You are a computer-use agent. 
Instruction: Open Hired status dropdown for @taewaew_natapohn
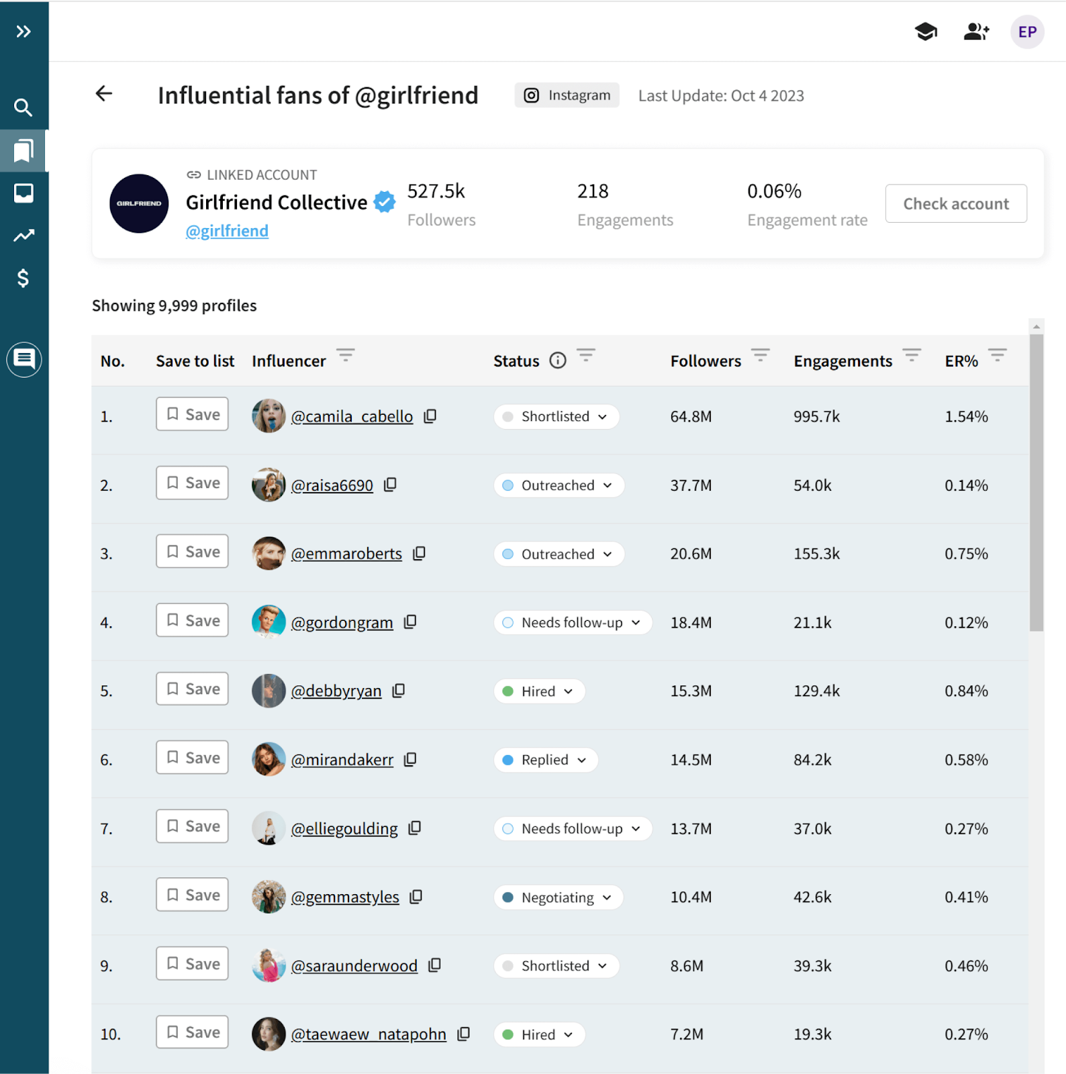pos(539,1034)
